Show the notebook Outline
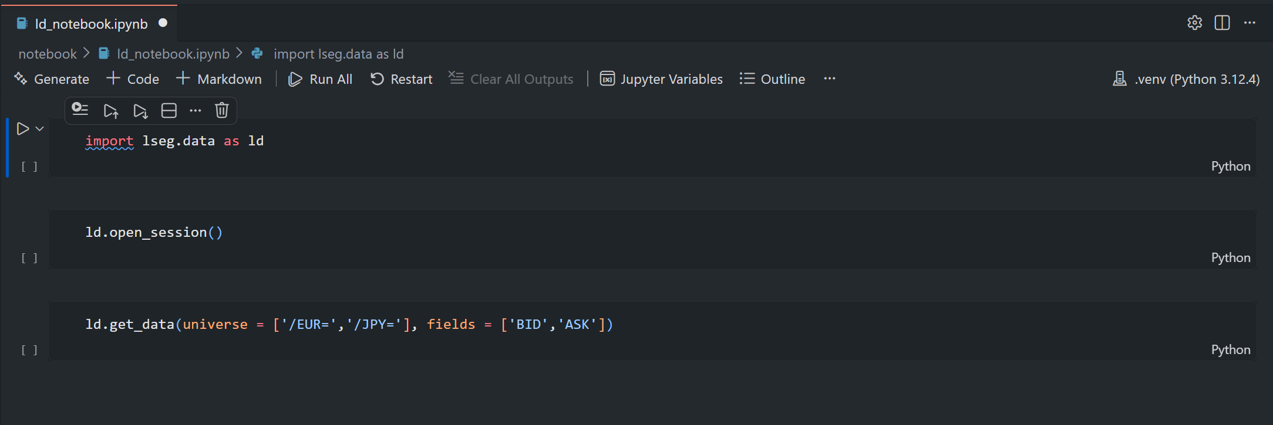The height and width of the screenshot is (425, 1273). point(772,79)
